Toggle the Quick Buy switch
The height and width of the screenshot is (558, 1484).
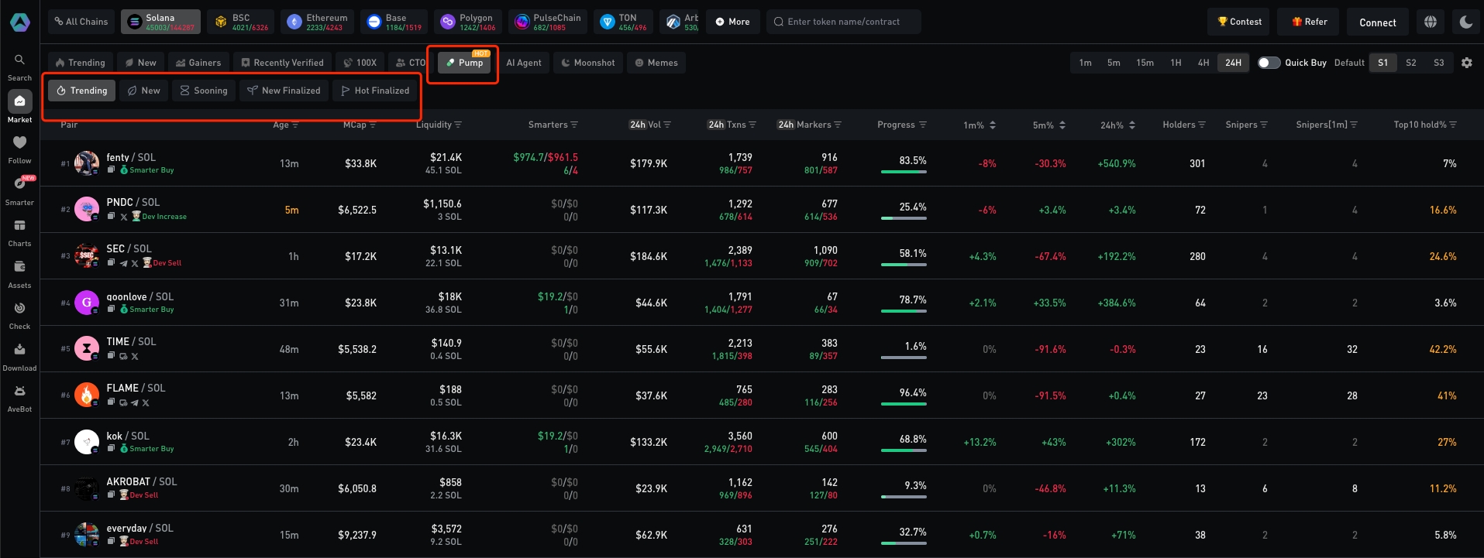pos(1269,63)
